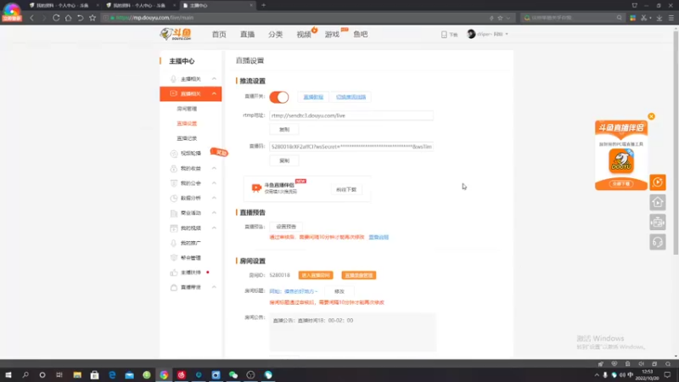Click the 直播码 stream key field
This screenshot has height=382, width=679.
pos(351,147)
